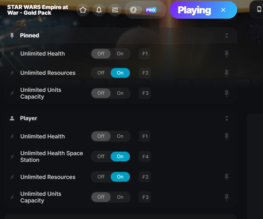The width and height of the screenshot is (263, 219).
Task: Unpin Unlimited Resources in Pinned section
Action: [227, 73]
